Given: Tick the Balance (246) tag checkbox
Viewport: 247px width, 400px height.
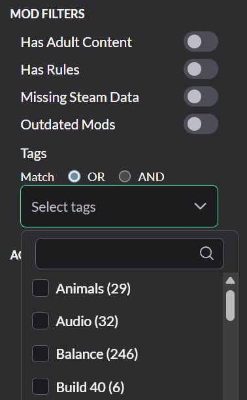Looking at the screenshot, I should 41,354.
